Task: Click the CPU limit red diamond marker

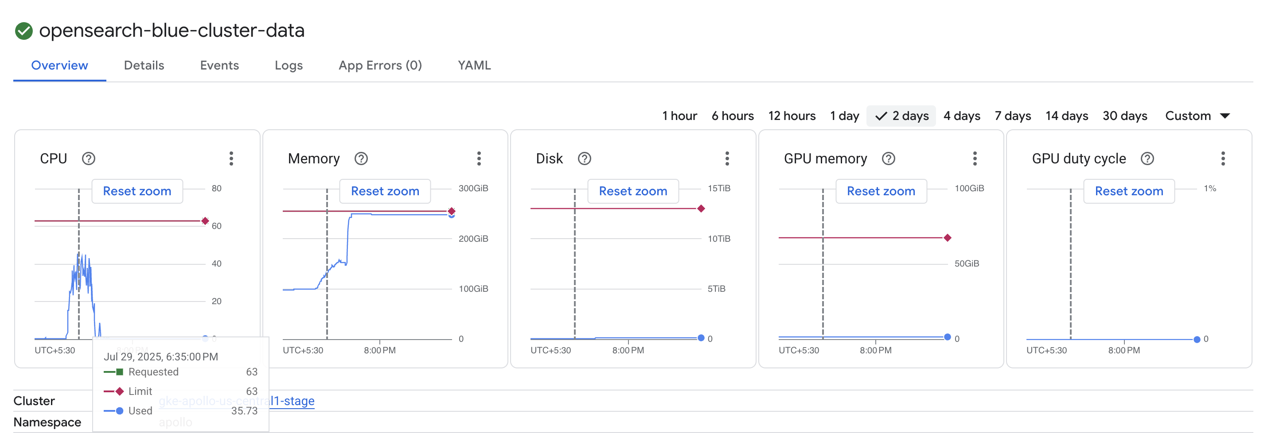Action: [x=205, y=221]
